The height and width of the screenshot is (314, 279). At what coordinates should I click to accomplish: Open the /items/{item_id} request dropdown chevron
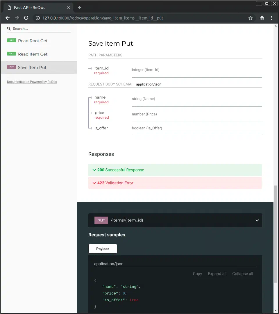pos(257,220)
